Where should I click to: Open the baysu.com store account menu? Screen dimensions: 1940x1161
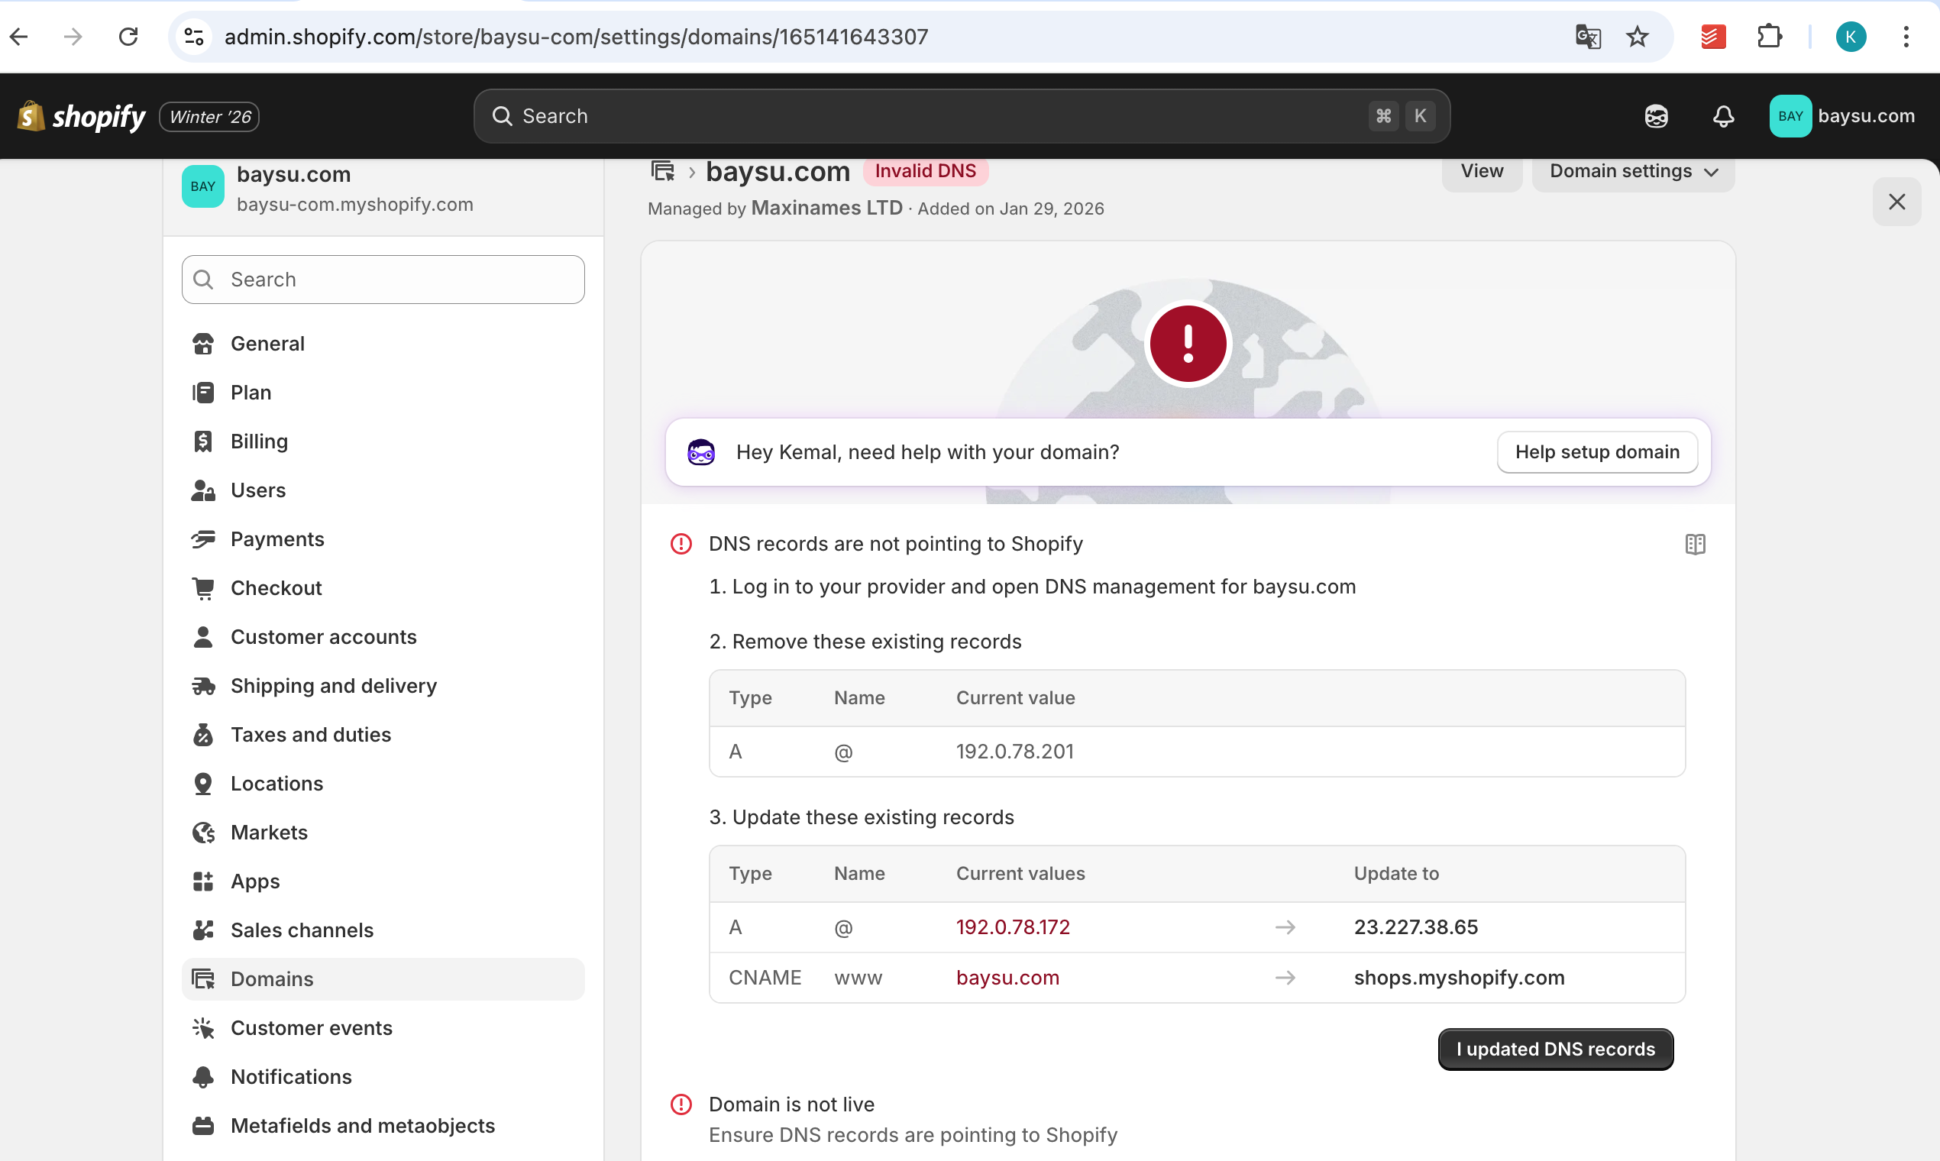[x=1842, y=117]
